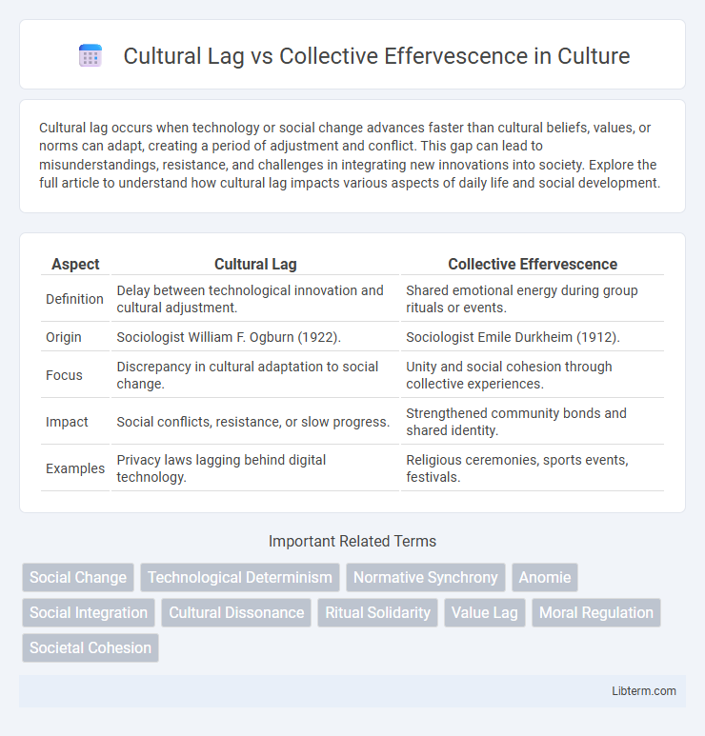Click the cell 'Privacy laws lagging behind digital technology.'
Screen dimensions: 705x736
click(255, 468)
